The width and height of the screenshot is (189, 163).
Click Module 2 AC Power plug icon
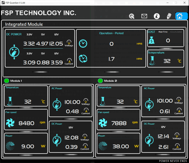pyautogui.click(x=149, y=105)
